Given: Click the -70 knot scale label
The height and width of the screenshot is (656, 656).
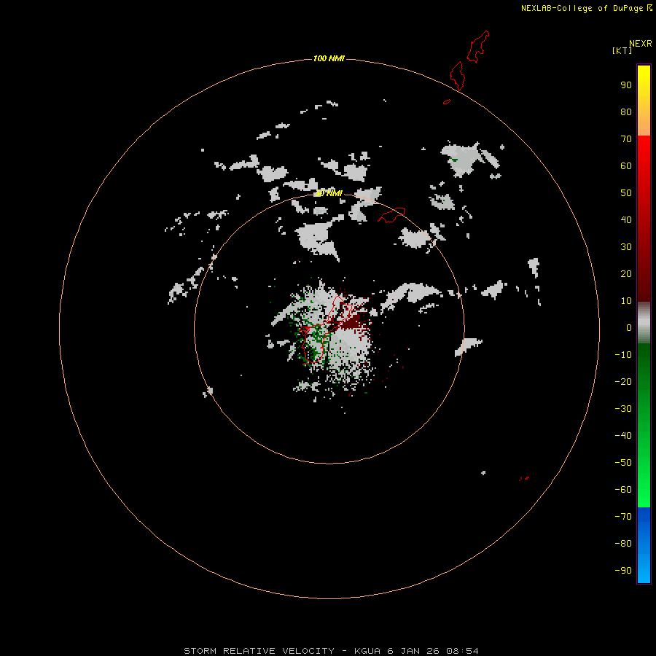Looking at the screenshot, I should [623, 517].
